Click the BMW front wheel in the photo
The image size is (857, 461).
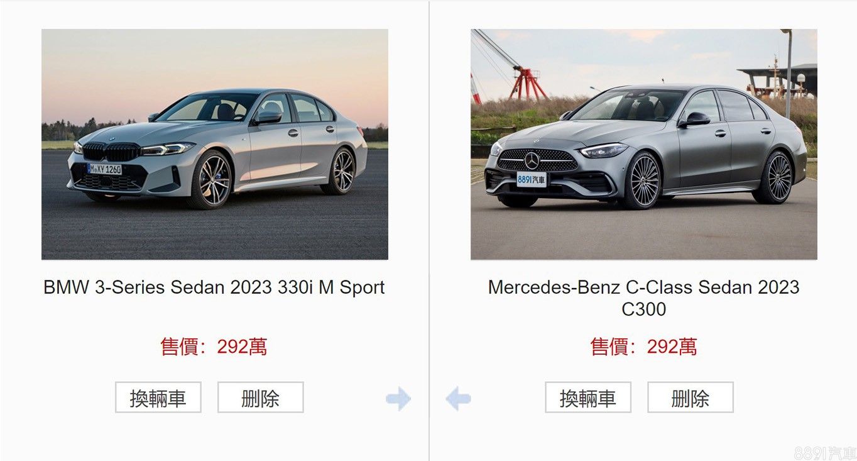[x=211, y=179]
